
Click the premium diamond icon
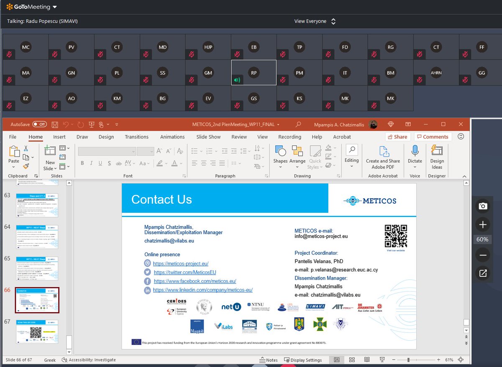click(391, 125)
